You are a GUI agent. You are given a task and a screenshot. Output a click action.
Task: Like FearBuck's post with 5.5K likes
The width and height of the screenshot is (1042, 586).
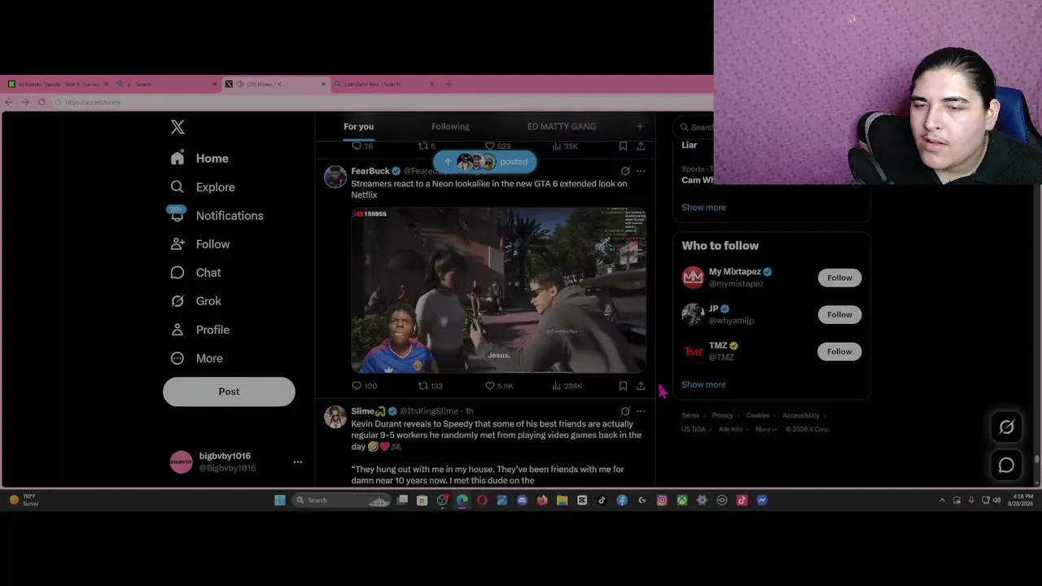coord(499,386)
